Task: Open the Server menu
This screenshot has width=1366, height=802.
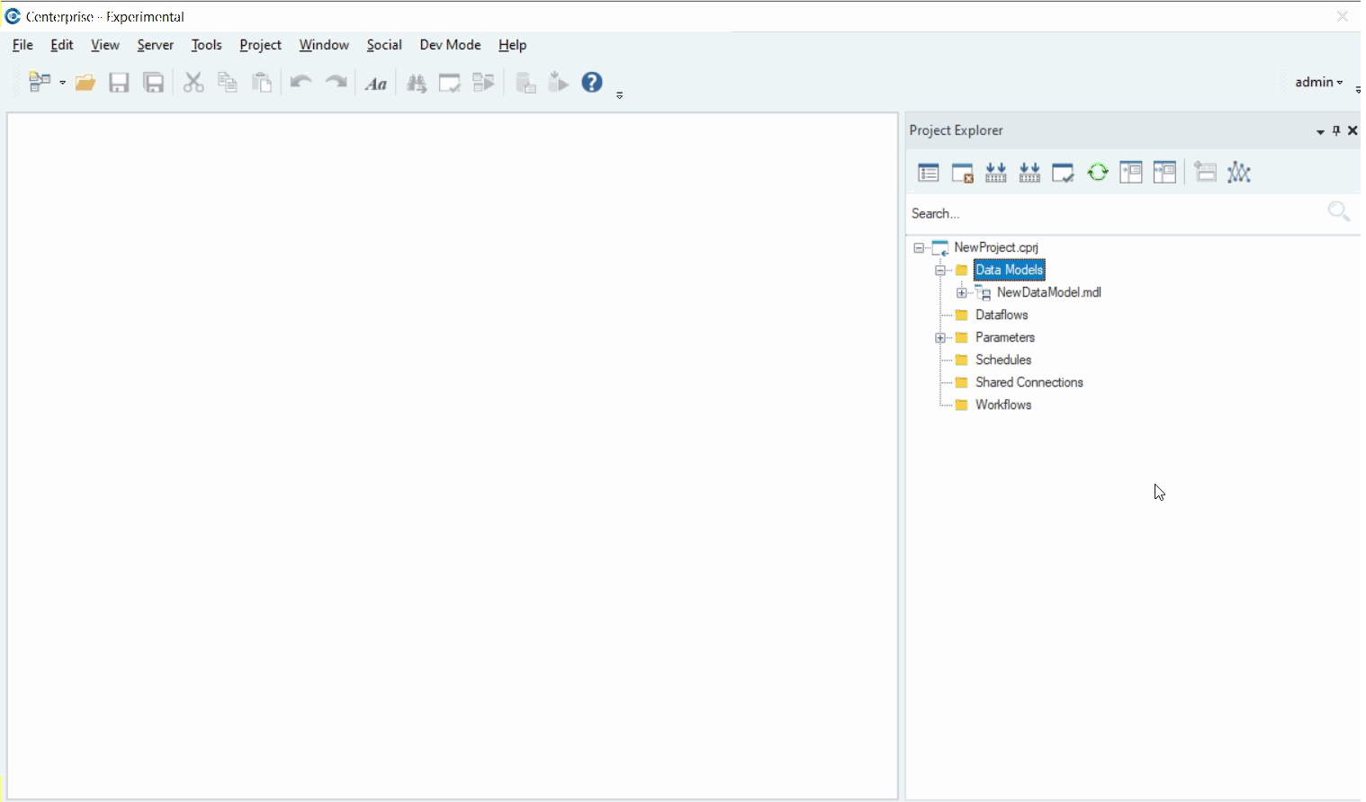Action: click(155, 45)
